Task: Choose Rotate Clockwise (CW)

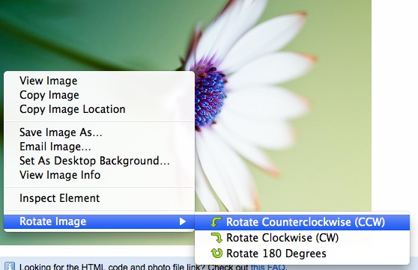Action: coord(303,238)
